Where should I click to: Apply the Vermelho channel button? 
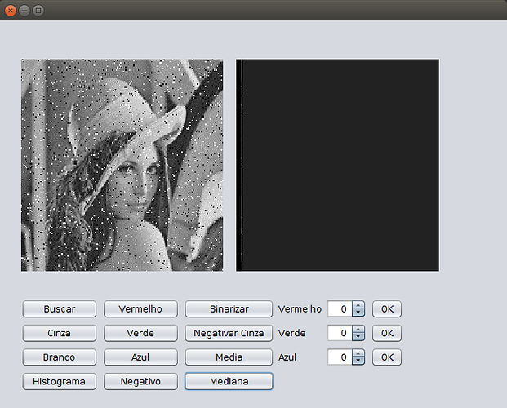[140, 309]
